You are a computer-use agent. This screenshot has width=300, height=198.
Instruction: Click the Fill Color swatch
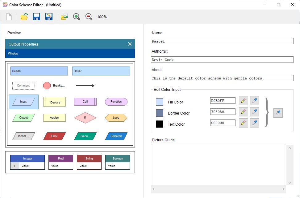tap(160, 102)
